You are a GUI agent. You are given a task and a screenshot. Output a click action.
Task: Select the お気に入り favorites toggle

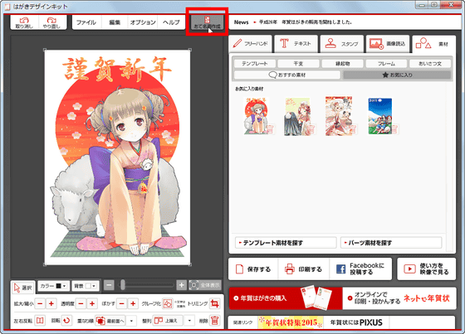pyautogui.click(x=397, y=75)
